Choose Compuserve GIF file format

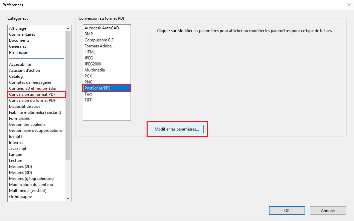[x=99, y=40]
